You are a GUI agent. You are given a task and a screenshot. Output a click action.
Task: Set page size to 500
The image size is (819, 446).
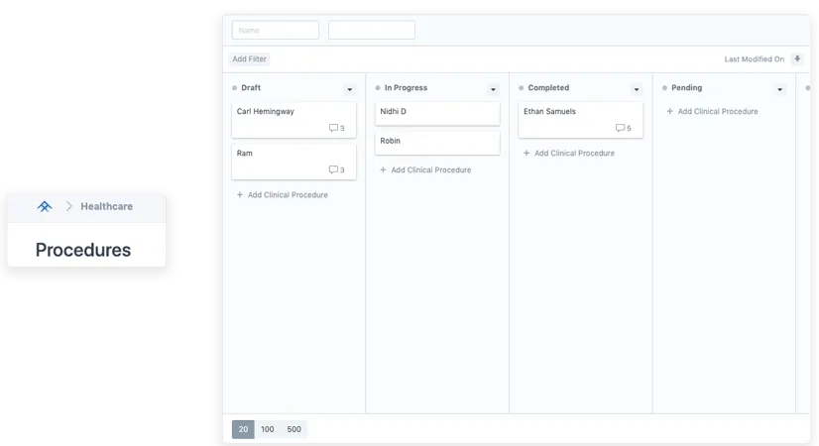click(293, 429)
